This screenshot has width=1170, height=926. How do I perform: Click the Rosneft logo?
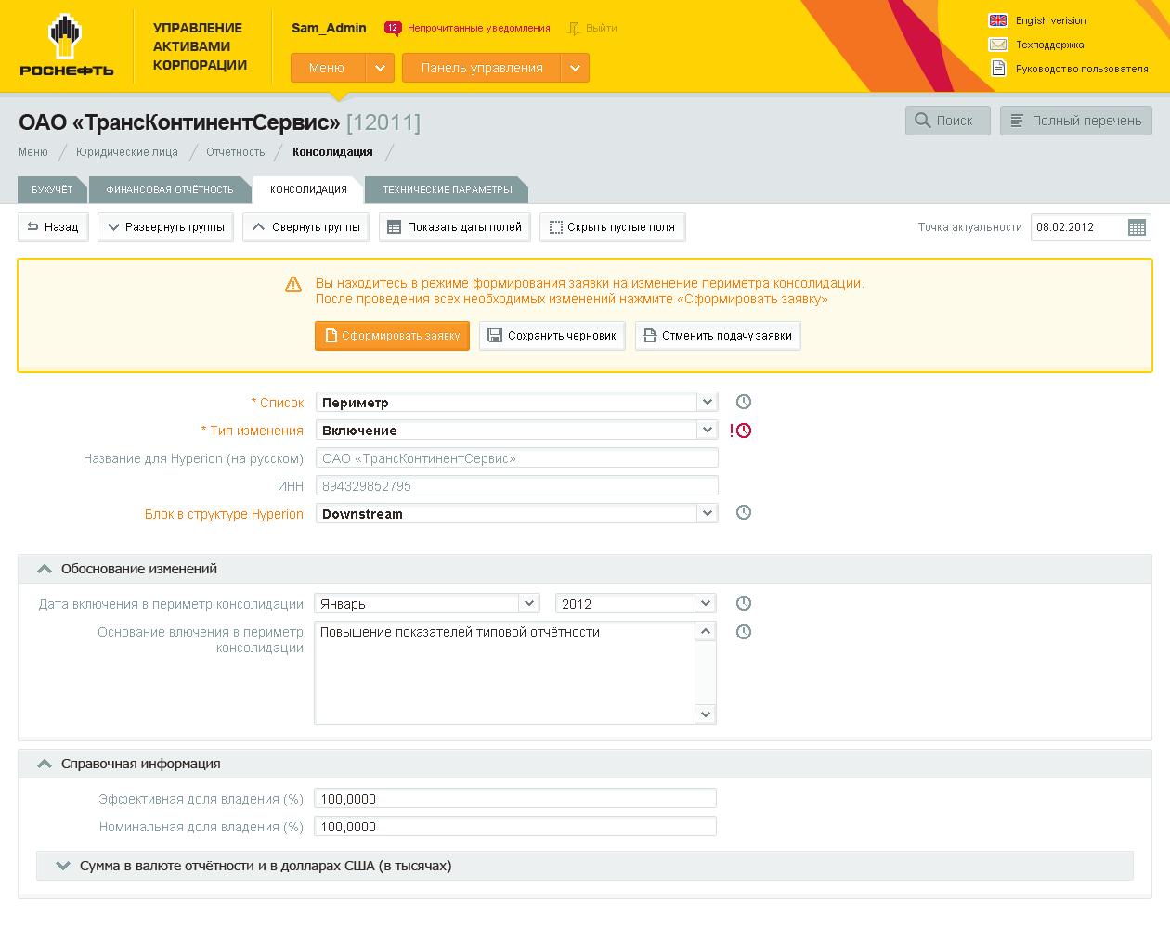(66, 45)
